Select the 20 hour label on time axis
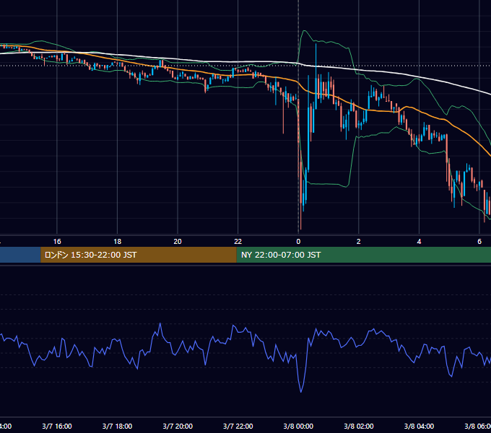Viewport: 491px width, 433px height. [x=178, y=242]
